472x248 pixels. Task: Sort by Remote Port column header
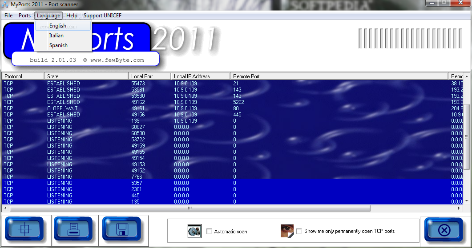click(339, 76)
